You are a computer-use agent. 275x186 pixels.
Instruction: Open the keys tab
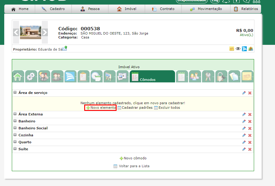click(208, 76)
